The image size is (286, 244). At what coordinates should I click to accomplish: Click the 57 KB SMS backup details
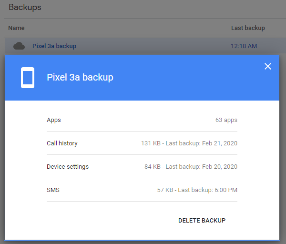point(197,190)
